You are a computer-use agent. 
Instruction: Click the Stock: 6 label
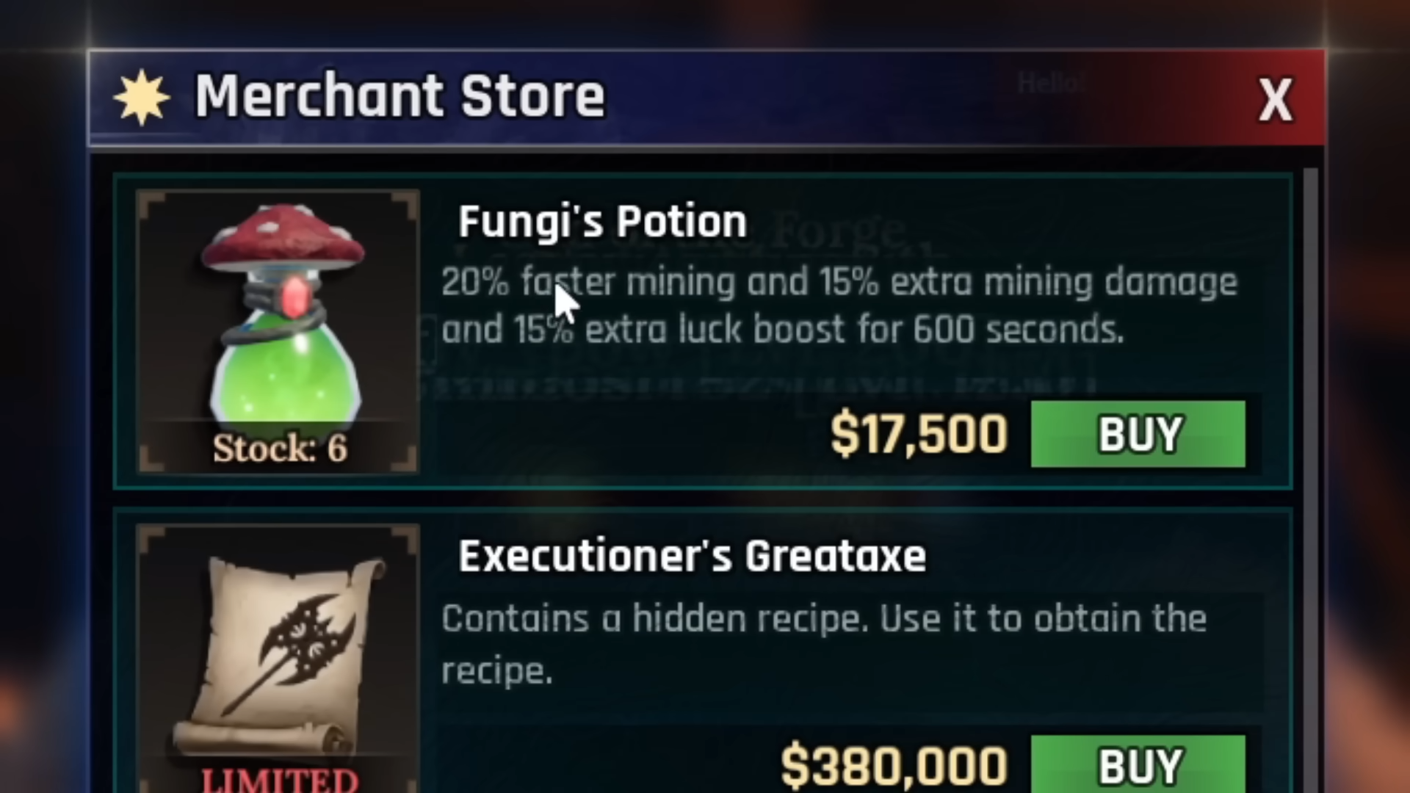click(x=280, y=448)
